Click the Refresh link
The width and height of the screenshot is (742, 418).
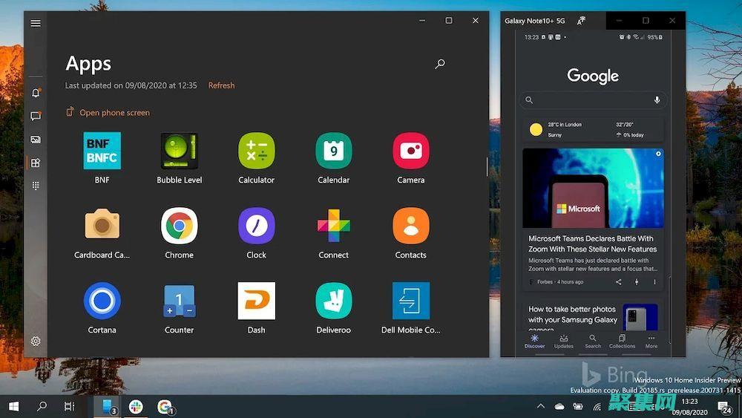point(221,86)
